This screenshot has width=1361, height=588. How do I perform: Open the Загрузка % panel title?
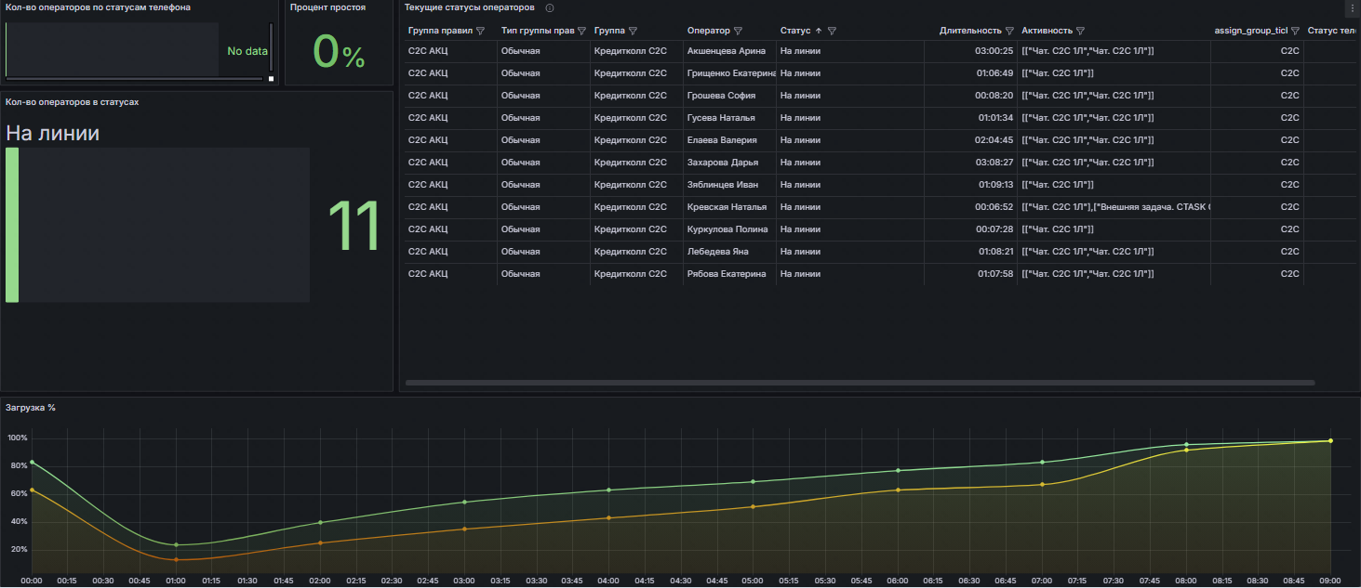pos(31,408)
